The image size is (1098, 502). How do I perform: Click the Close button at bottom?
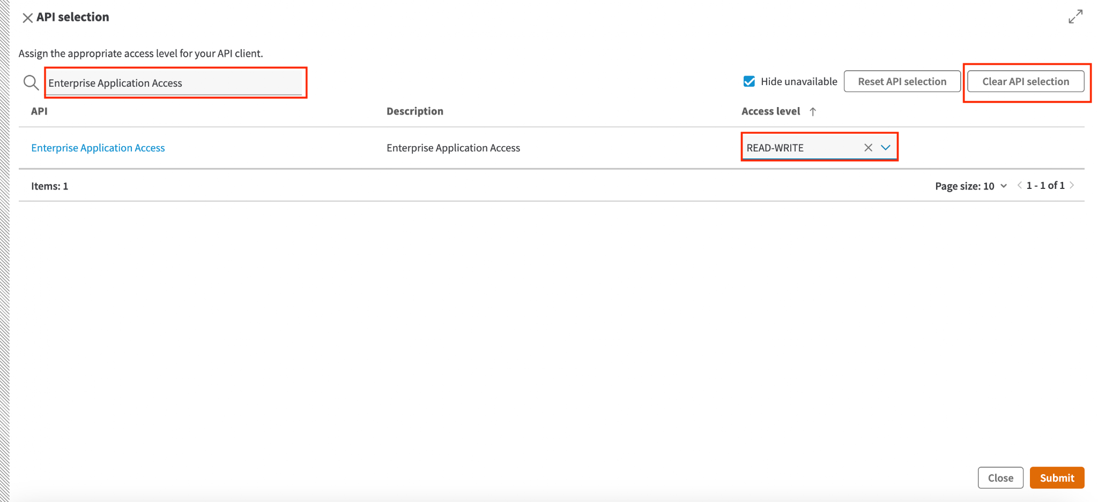(1000, 477)
